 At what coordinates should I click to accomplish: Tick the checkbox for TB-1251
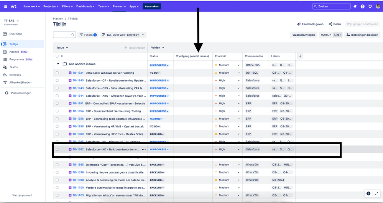pos(57,104)
